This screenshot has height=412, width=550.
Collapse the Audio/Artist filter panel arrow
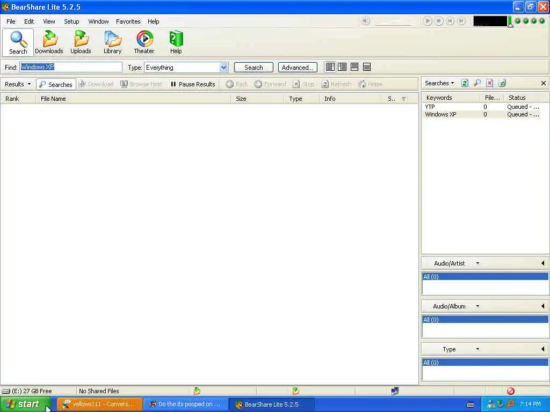pos(543,263)
